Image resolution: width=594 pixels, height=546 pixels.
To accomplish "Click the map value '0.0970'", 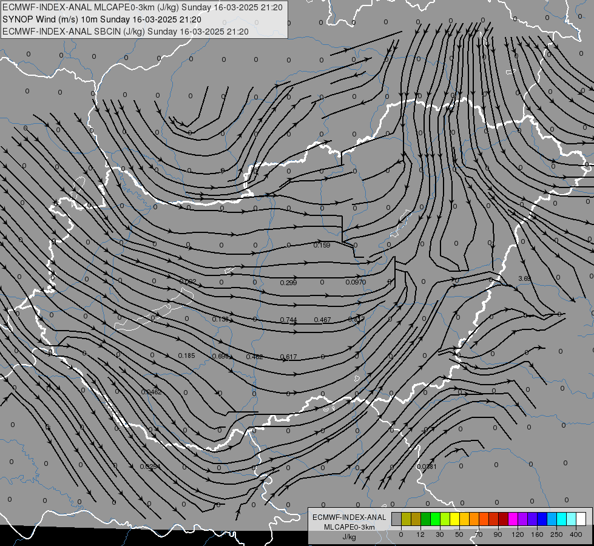I will click(356, 282).
